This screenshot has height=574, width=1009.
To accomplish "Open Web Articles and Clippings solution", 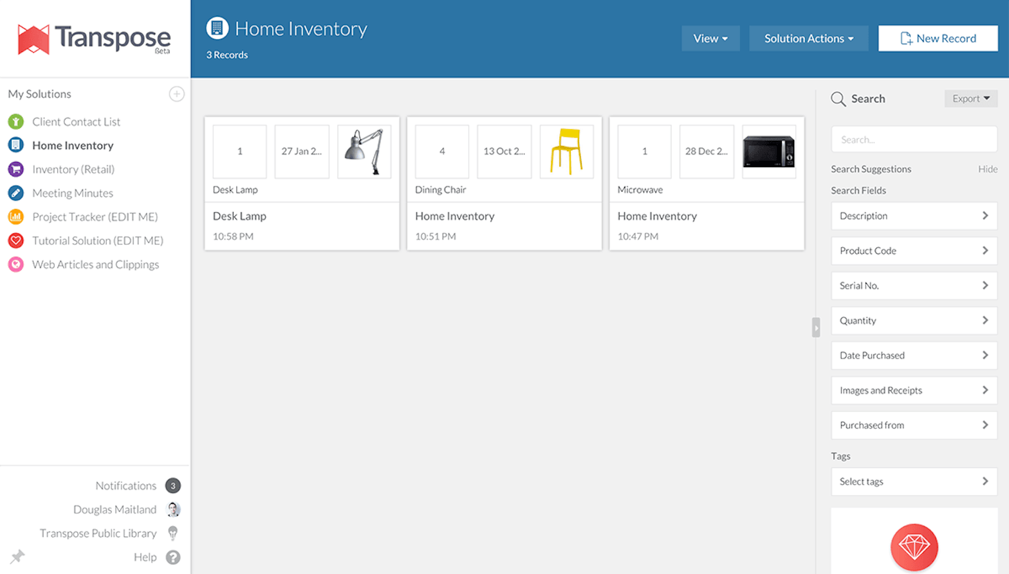I will pyautogui.click(x=95, y=264).
